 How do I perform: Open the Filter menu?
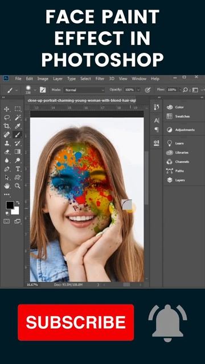(100, 78)
